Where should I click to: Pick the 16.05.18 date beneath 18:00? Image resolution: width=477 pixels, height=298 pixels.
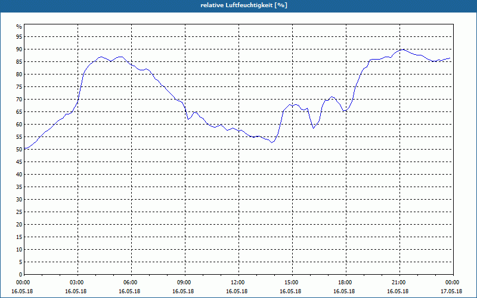tap(345, 291)
